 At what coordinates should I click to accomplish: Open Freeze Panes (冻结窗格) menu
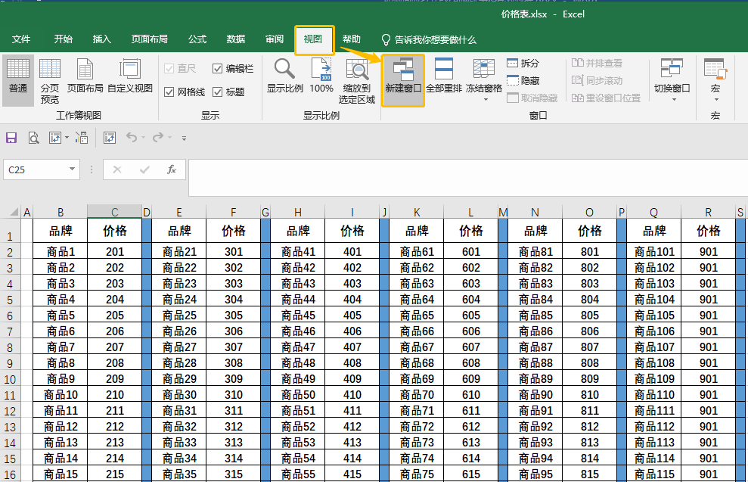click(x=484, y=79)
